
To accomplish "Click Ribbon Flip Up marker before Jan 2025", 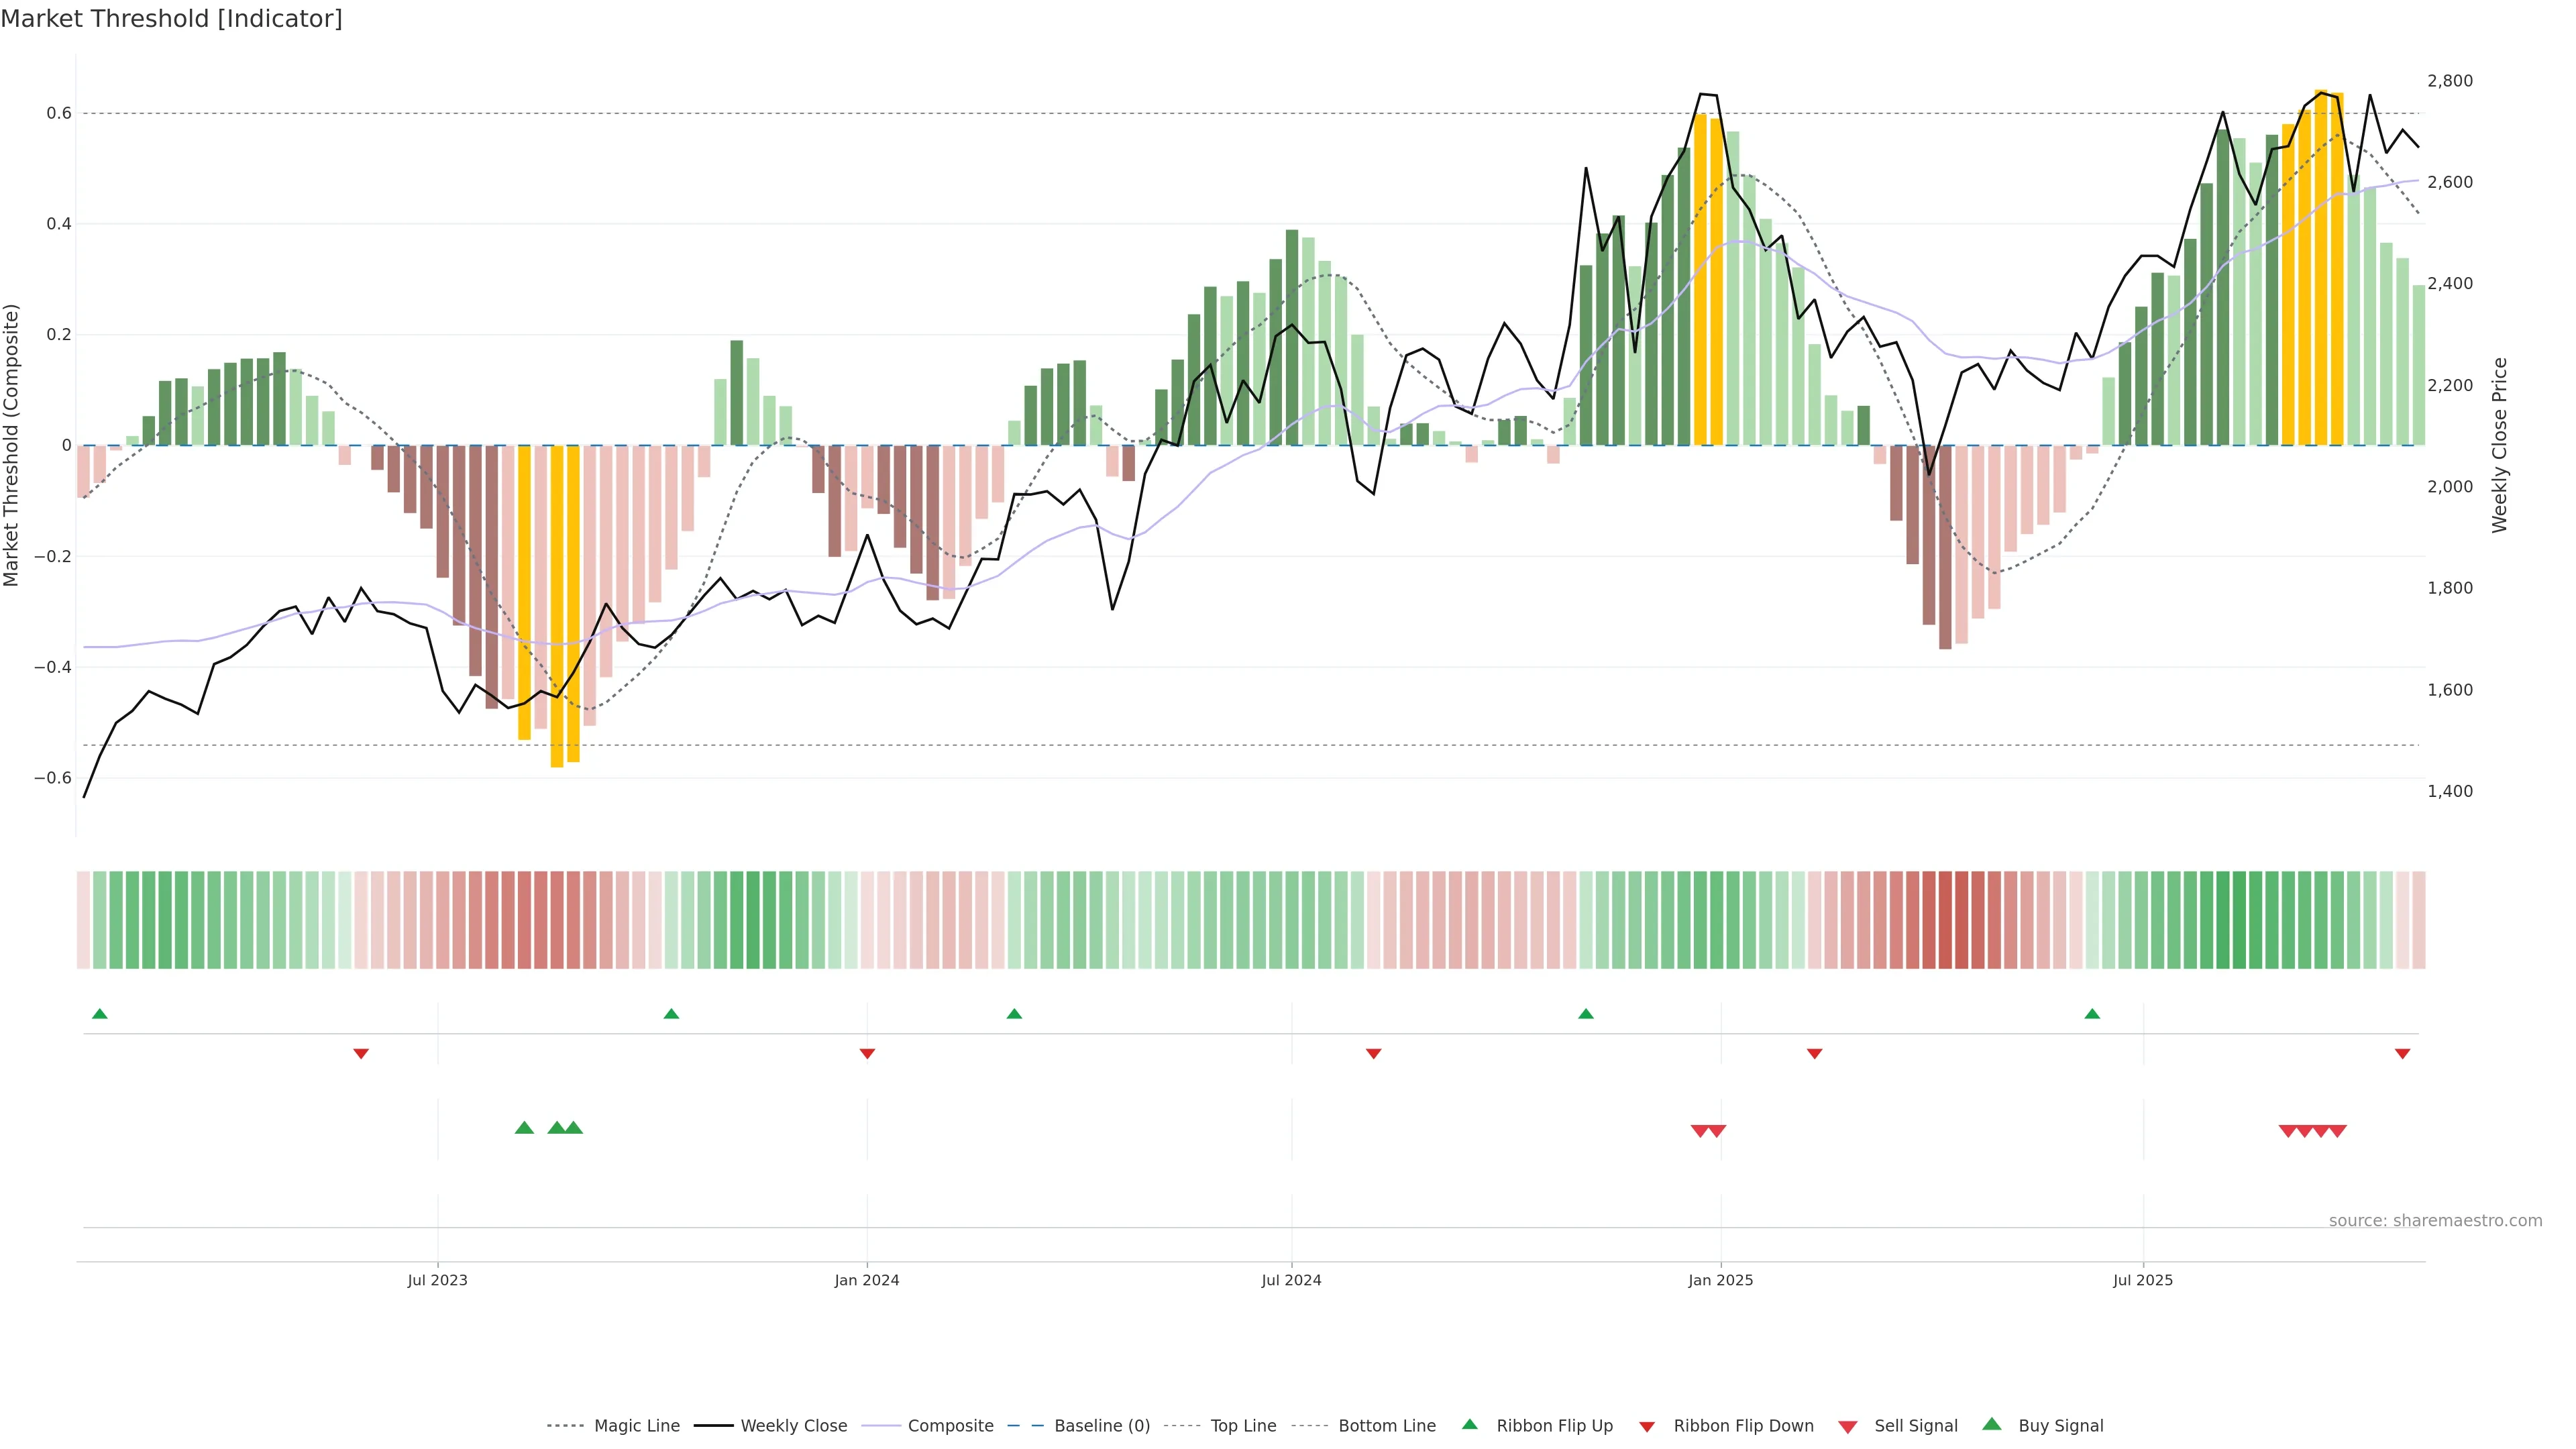I will pos(1585,1014).
